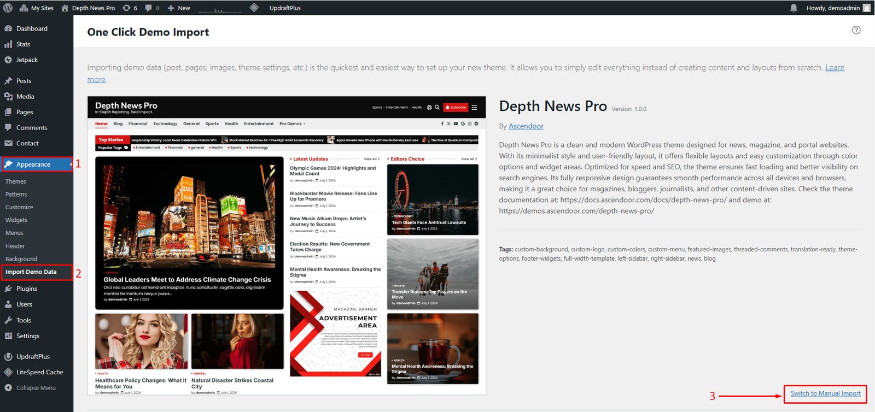Viewport: 875px width, 412px height.
Task: Open the Plugins sidebar item
Action: [27, 289]
